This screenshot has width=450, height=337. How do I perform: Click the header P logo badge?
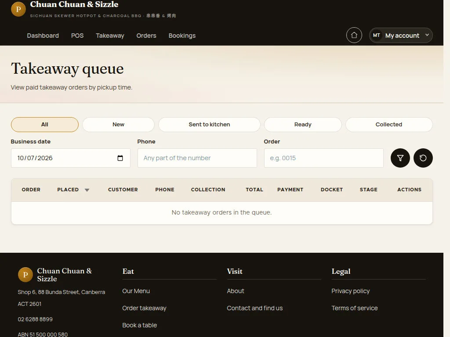[x=18, y=9]
